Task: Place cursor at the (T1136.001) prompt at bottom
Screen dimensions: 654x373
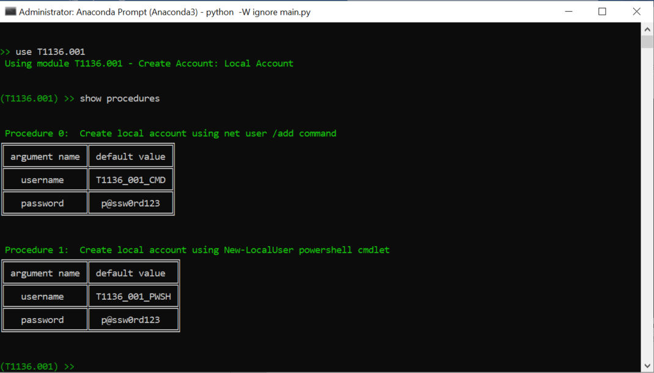Action: 38,366
